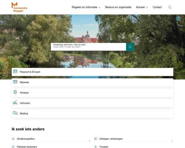Expand the Regelen en informatie menu
Screen dimensions: 185x148
pos(86,7)
